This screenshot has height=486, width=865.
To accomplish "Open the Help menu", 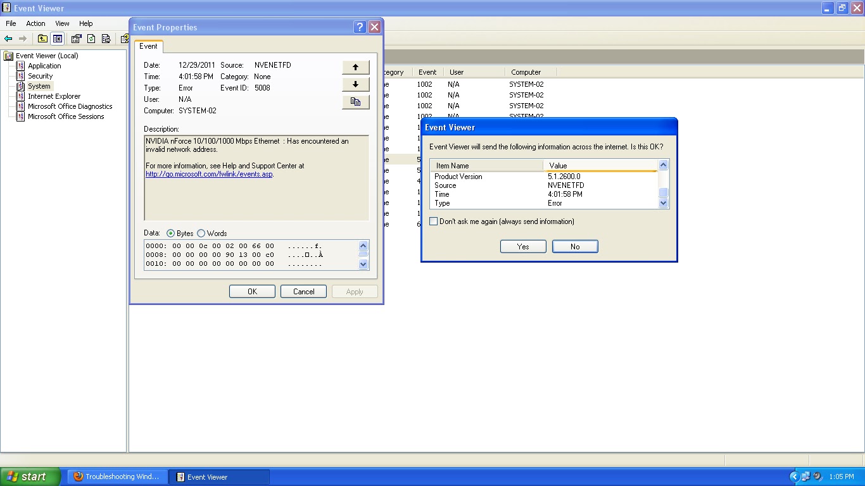I will [x=85, y=23].
